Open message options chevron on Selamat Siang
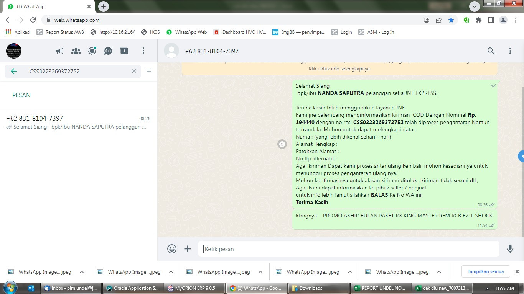Screen dimensions: 524x294 coord(493,86)
